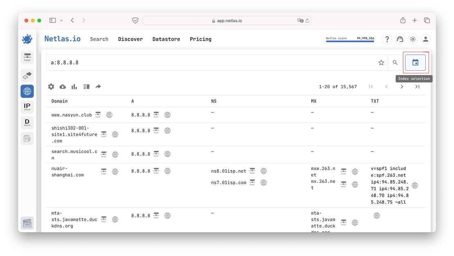Open the Index selection calendar button

click(415, 62)
